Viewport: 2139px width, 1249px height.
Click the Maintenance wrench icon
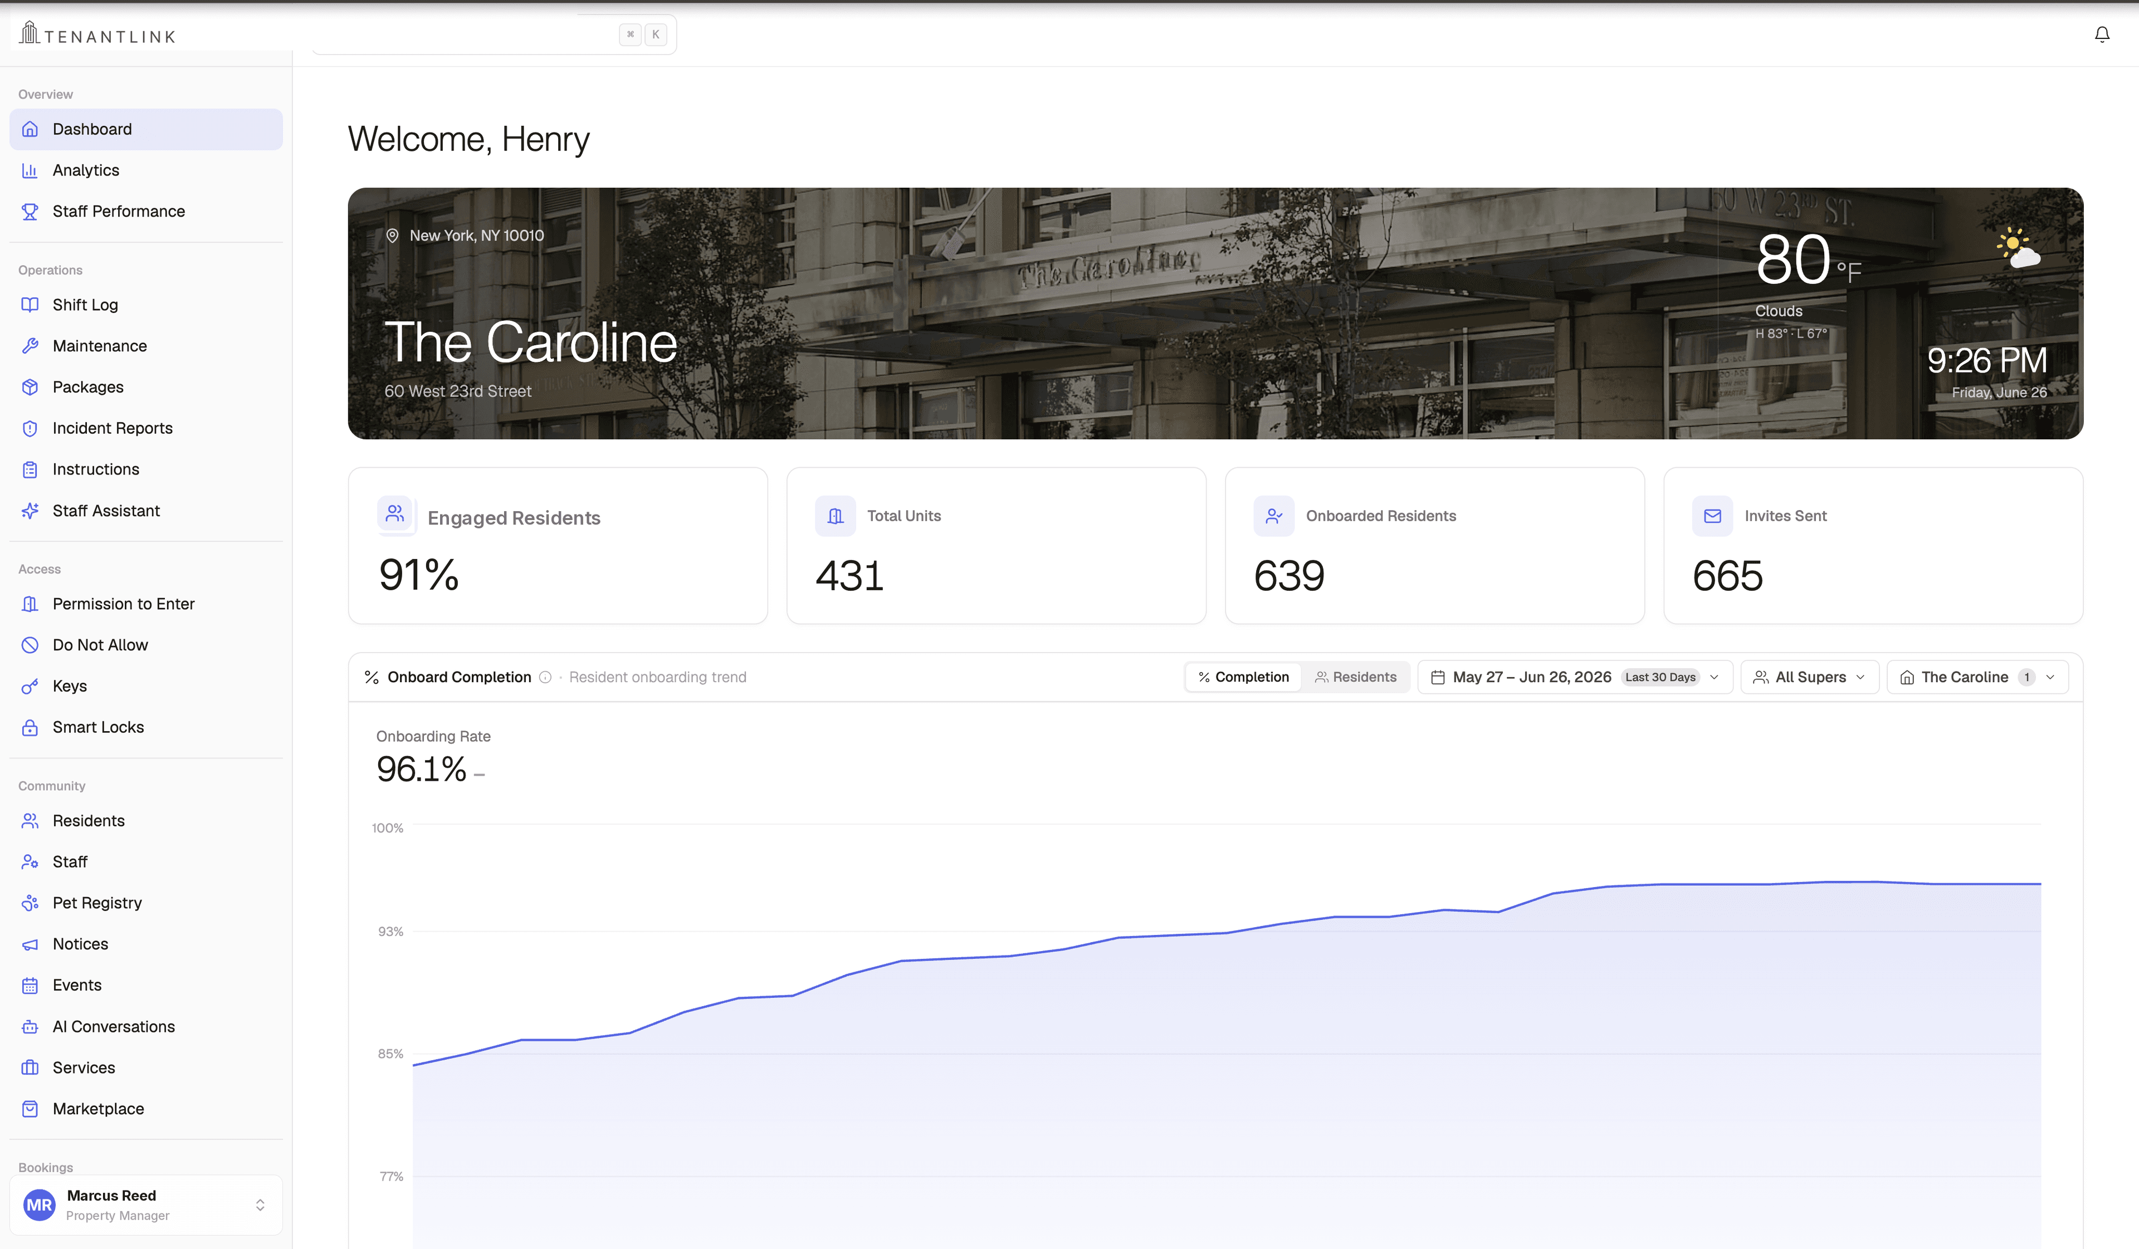tap(30, 346)
